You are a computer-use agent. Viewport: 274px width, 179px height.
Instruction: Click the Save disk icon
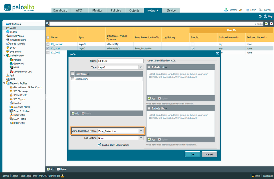pyautogui.click(x=248, y=10)
